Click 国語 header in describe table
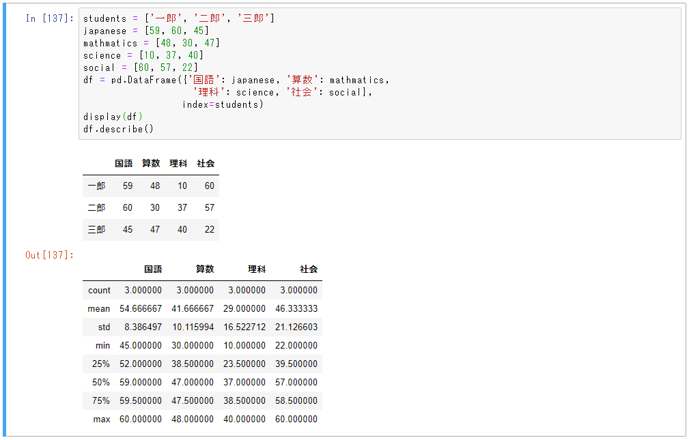 [154, 269]
